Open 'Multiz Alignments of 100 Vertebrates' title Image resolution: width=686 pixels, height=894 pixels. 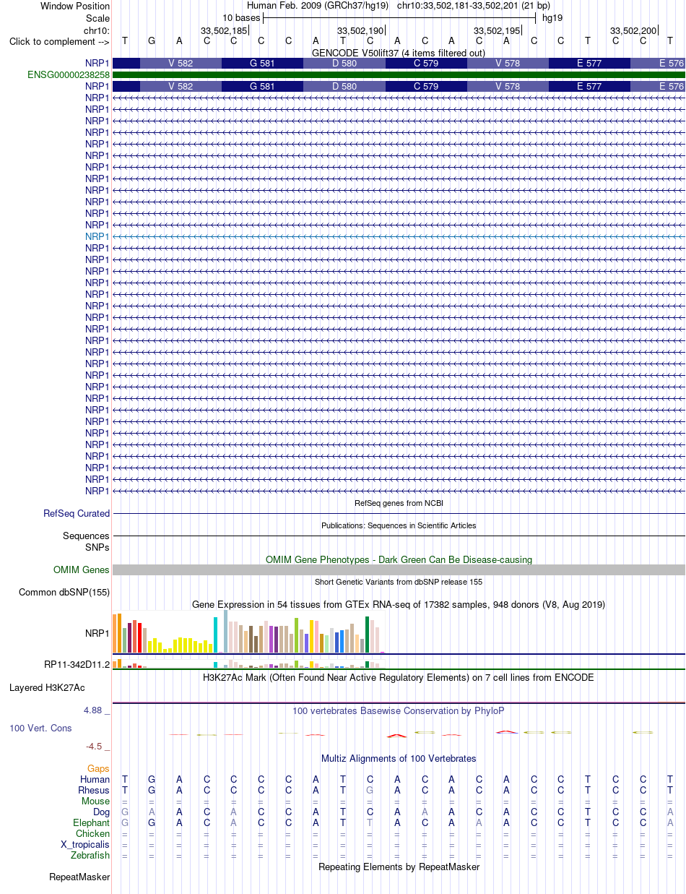tap(399, 759)
